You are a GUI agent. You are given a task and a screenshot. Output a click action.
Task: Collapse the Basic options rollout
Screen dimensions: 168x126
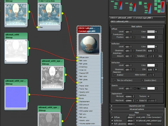137,27
